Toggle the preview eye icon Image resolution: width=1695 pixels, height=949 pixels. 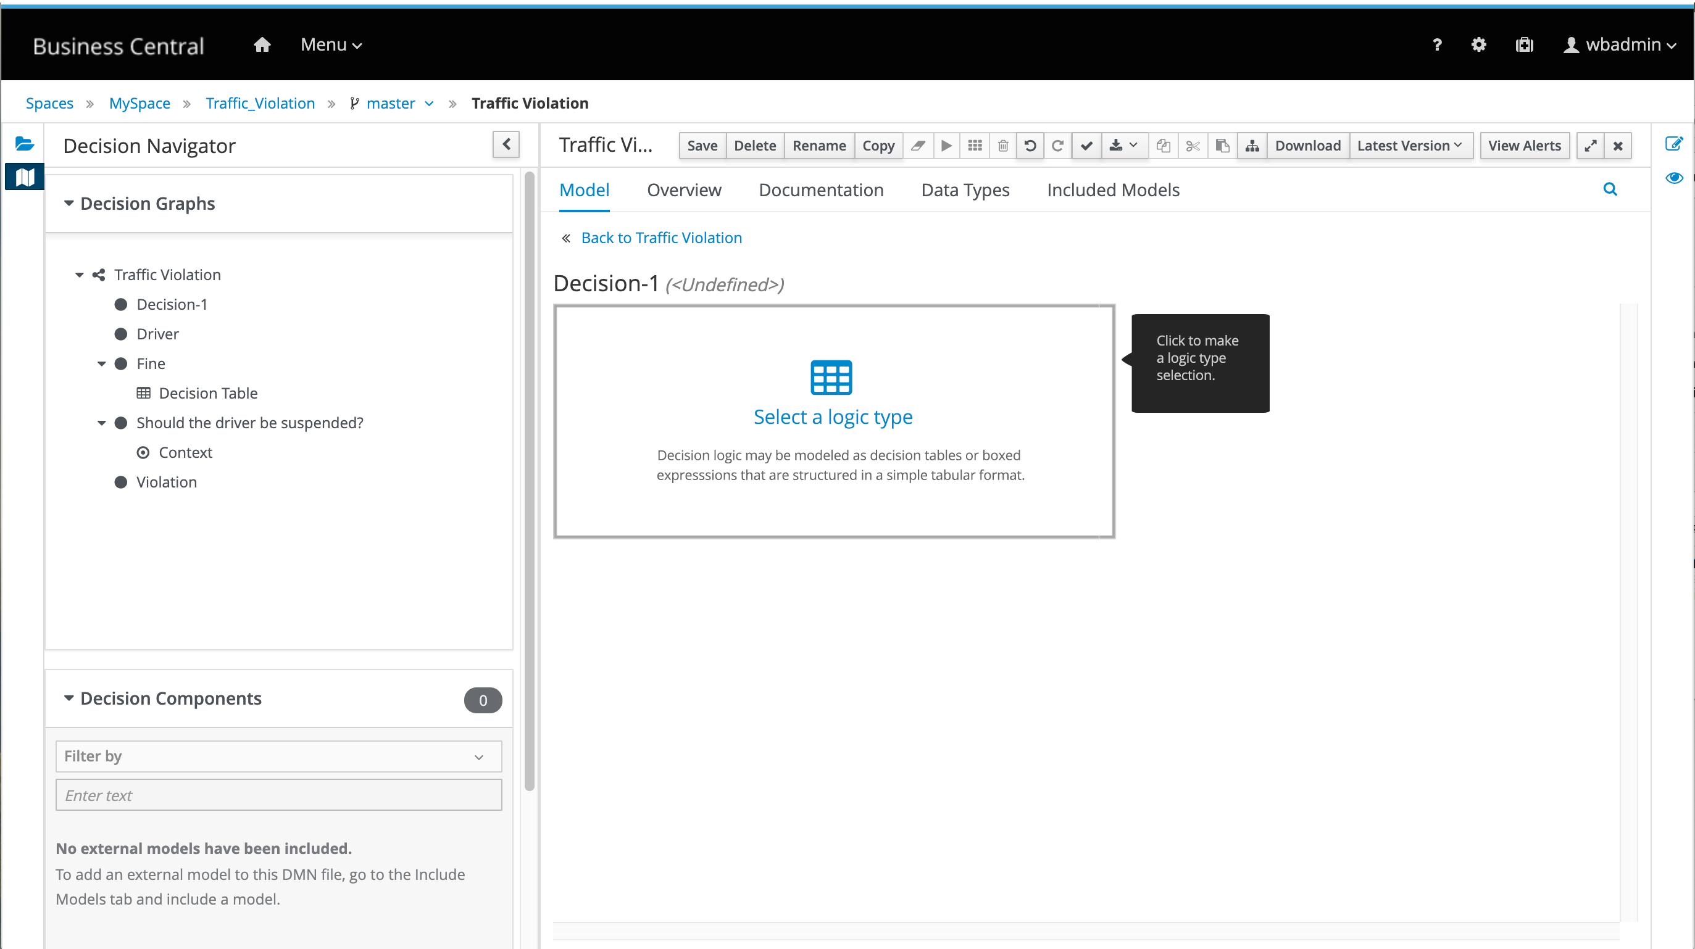pos(1674,178)
